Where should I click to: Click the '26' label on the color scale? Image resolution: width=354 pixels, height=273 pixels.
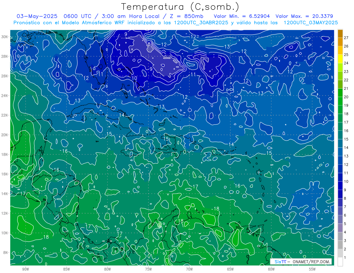(346, 46)
